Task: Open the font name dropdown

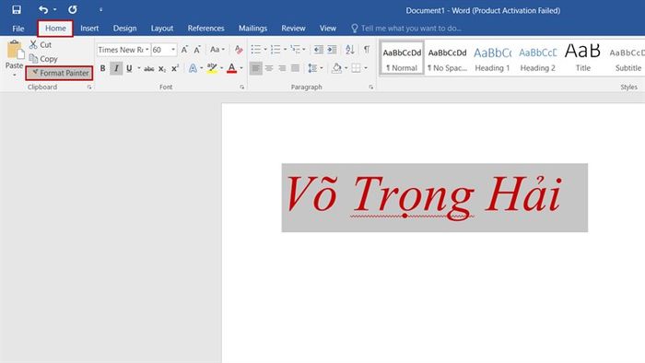Action: [x=147, y=50]
